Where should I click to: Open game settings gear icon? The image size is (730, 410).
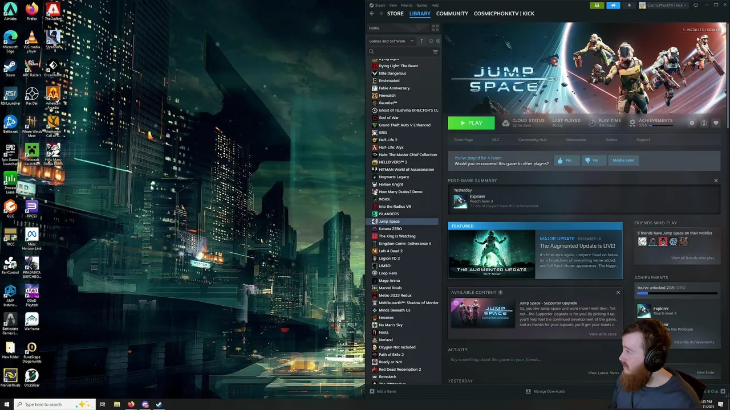[692, 123]
